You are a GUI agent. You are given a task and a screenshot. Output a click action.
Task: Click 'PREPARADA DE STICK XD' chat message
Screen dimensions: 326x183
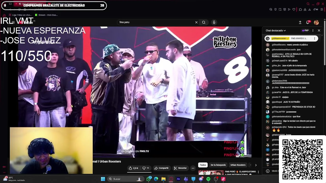[304, 107]
